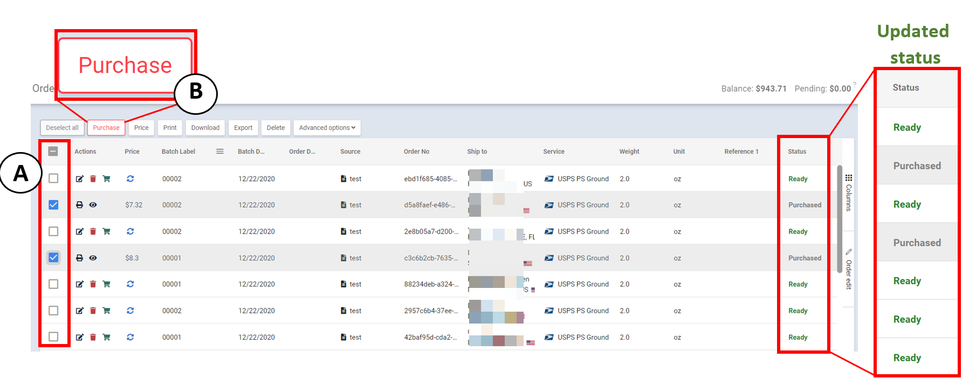Check the box for order ebd1f685-4085
This screenshot has width=969, height=385.
click(53, 178)
